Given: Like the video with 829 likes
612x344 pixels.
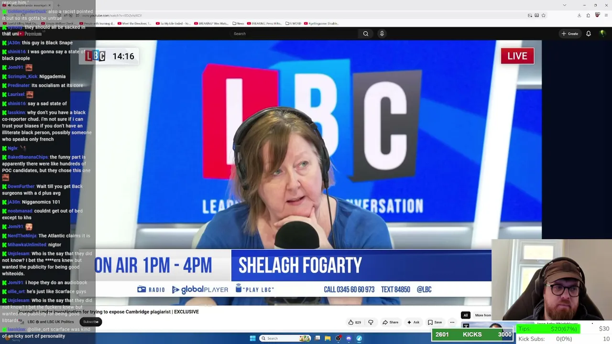Looking at the screenshot, I should coord(354,322).
